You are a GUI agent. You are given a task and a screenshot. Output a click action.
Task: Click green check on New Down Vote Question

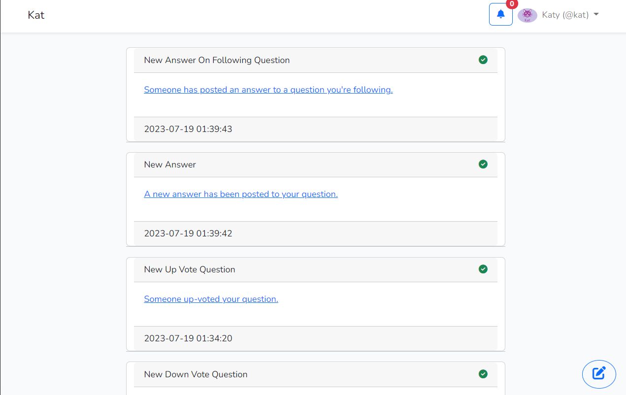483,374
